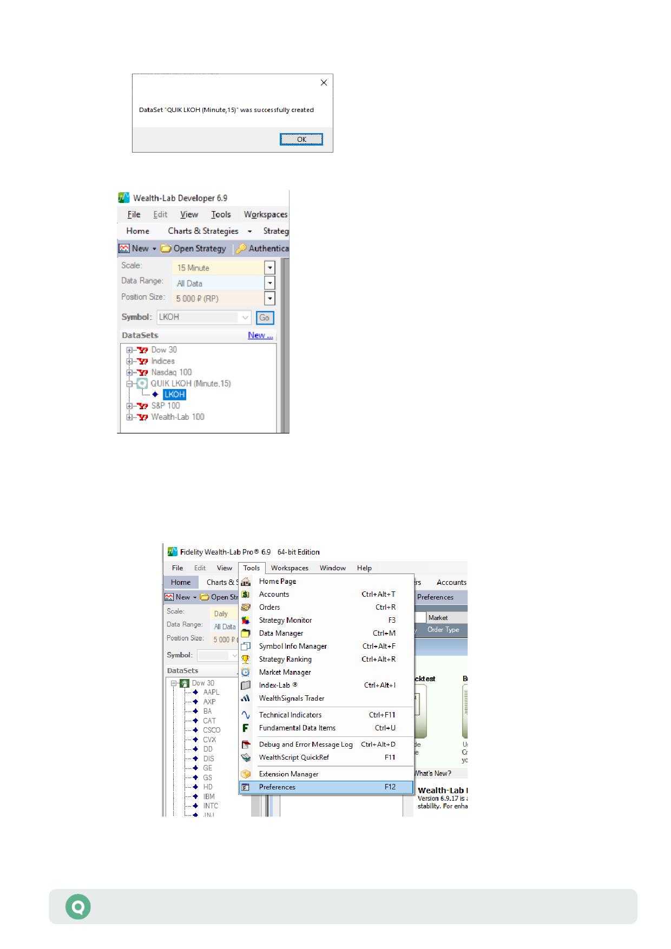Expand the Nasdaq 100 dataset node
The image size is (671, 949).
[129, 372]
